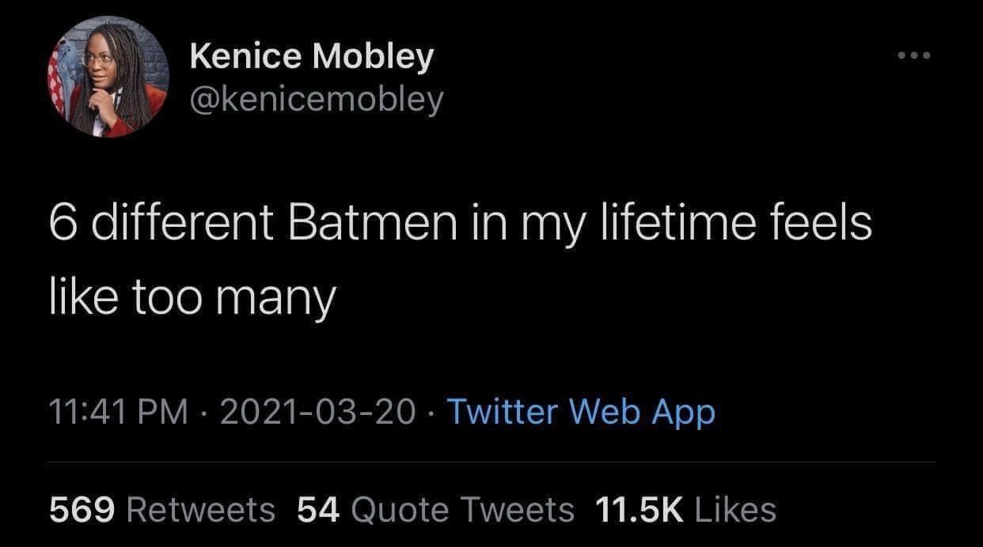Image resolution: width=983 pixels, height=547 pixels.
Task: Open the Twitter Web App source link
Action: click(581, 412)
